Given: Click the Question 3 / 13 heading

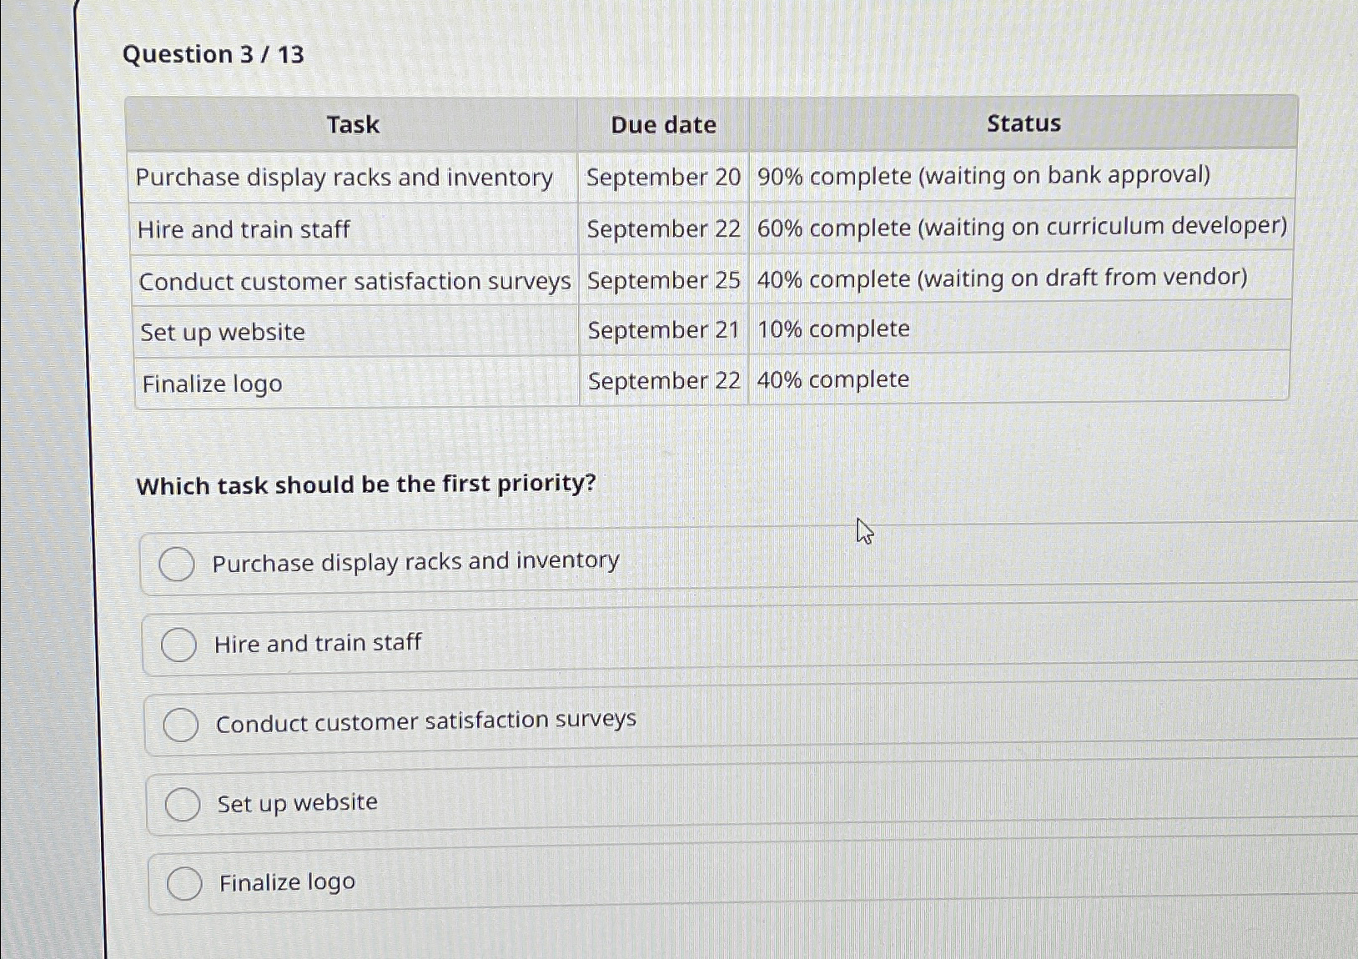Looking at the screenshot, I should pos(212,55).
